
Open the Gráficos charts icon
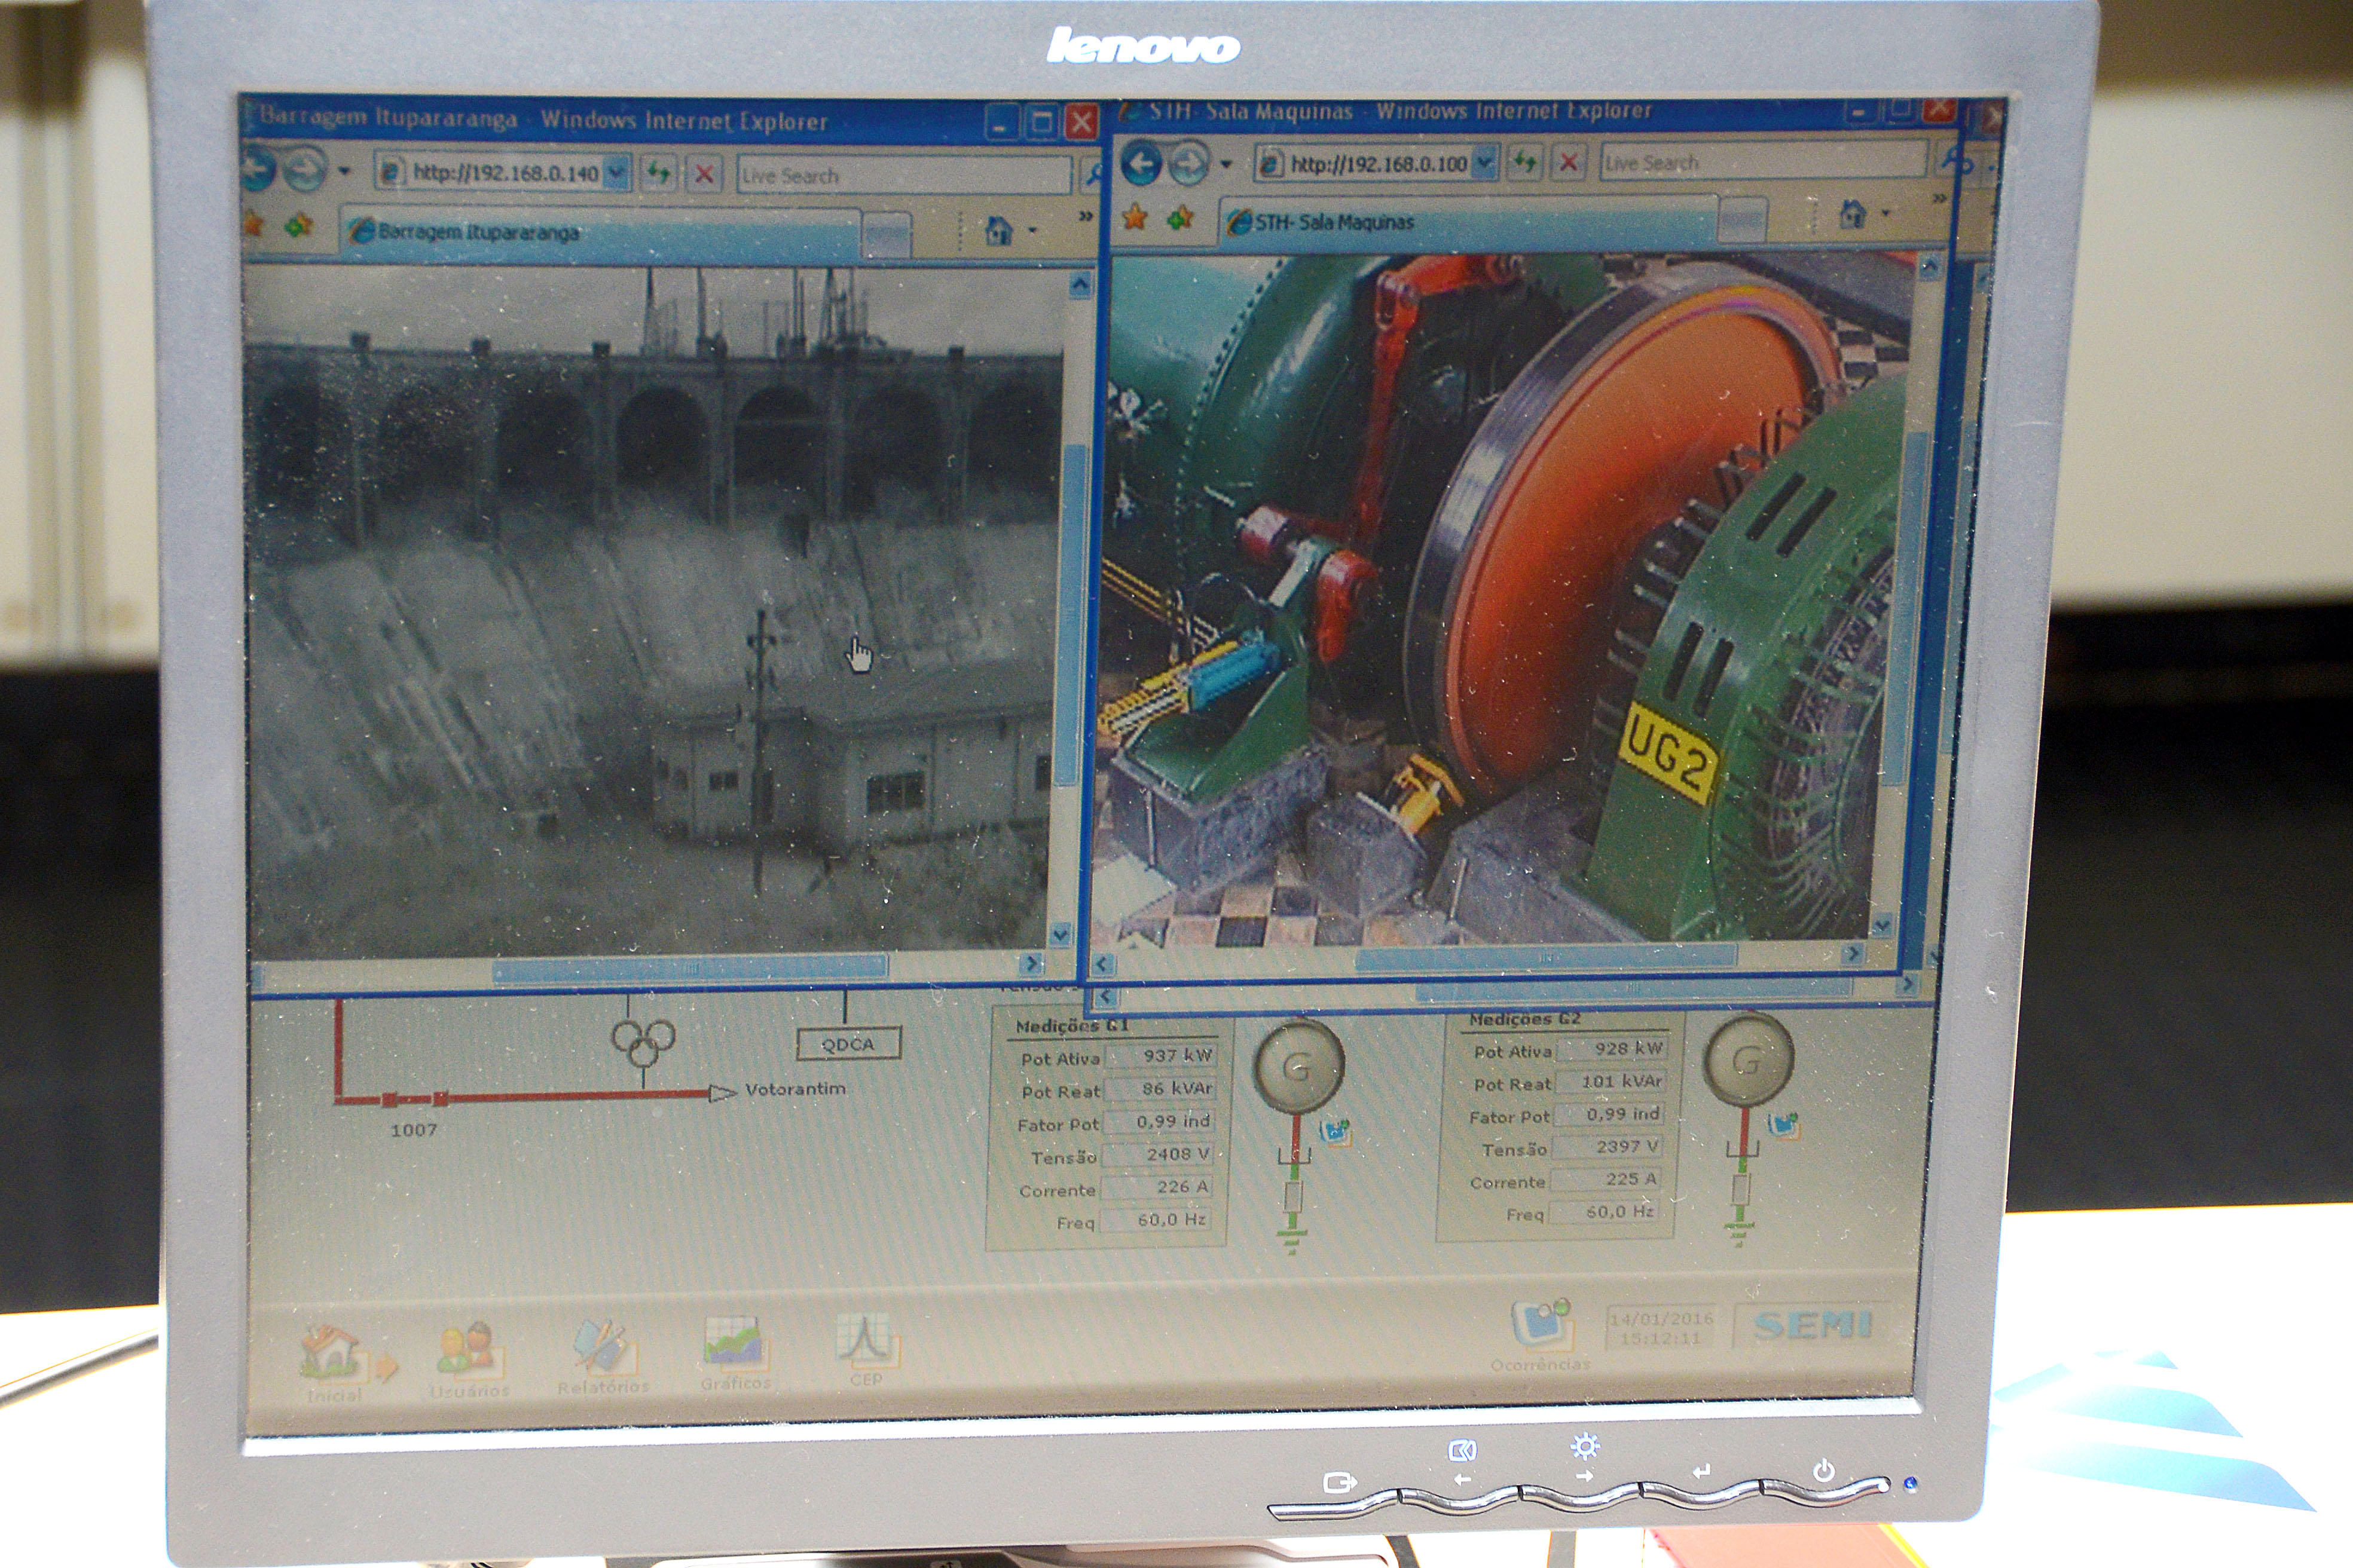click(734, 1342)
